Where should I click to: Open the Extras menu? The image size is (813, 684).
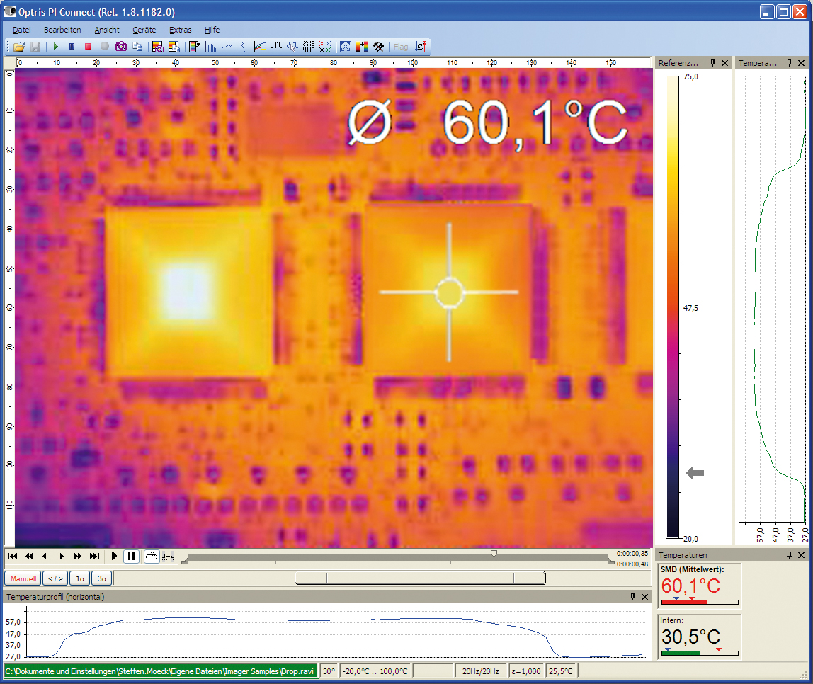pos(181,30)
